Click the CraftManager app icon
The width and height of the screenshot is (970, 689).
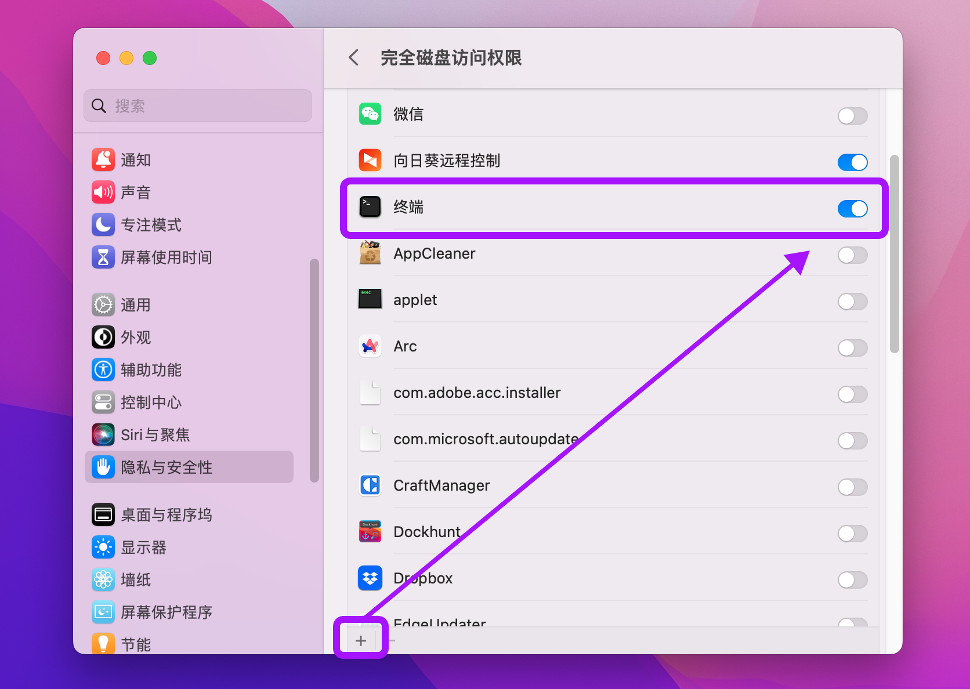click(x=370, y=485)
